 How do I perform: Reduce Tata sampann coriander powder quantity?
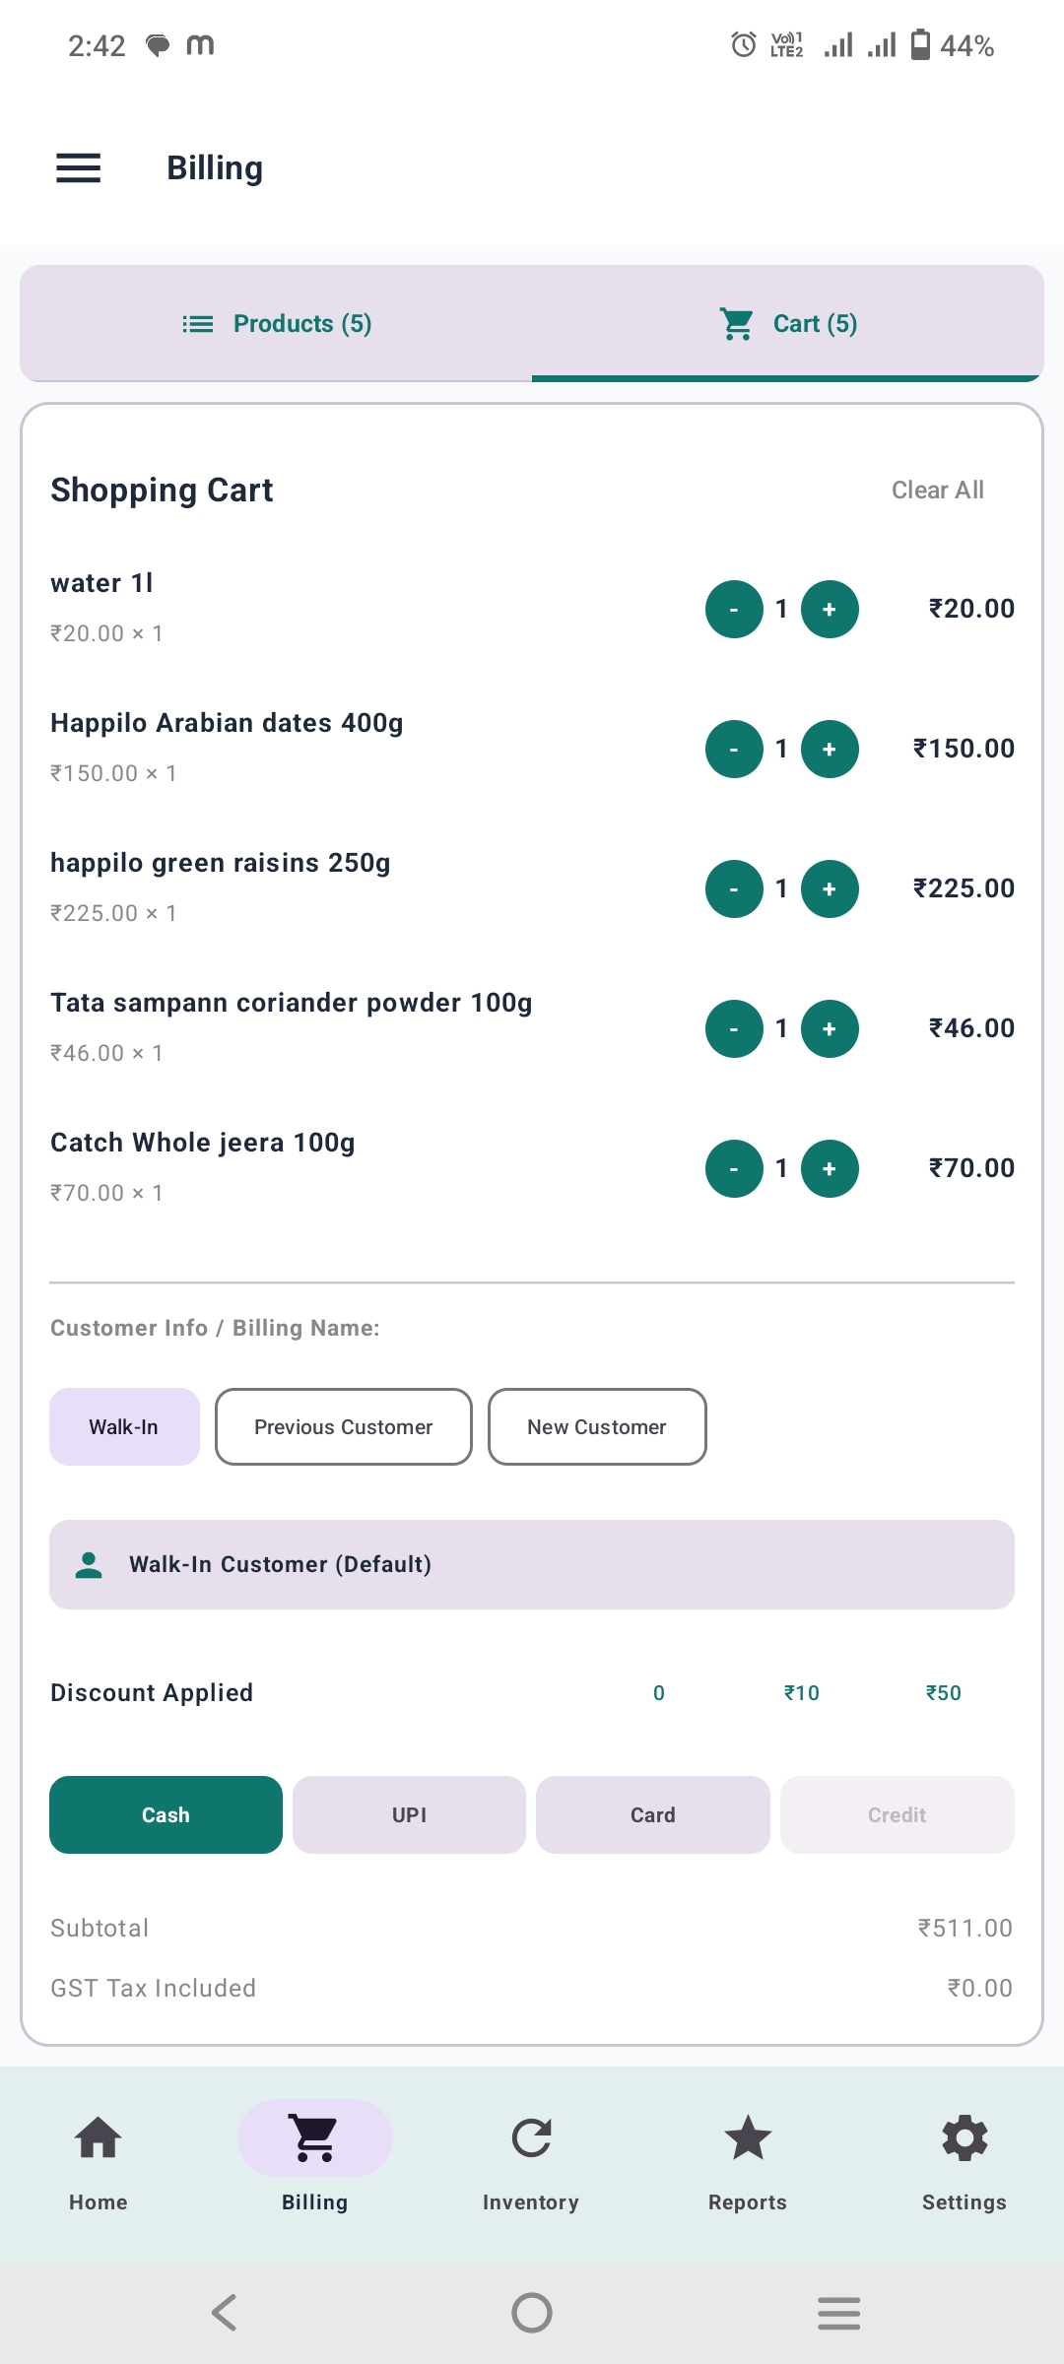point(734,1028)
